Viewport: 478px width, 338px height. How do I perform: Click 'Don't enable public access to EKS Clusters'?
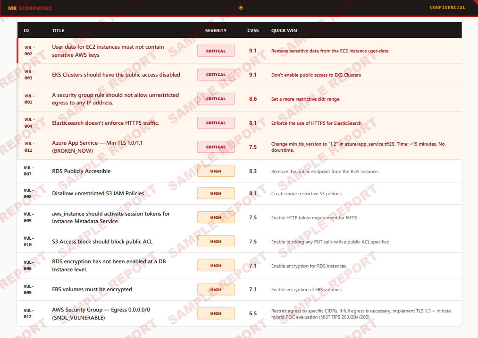(x=316, y=75)
